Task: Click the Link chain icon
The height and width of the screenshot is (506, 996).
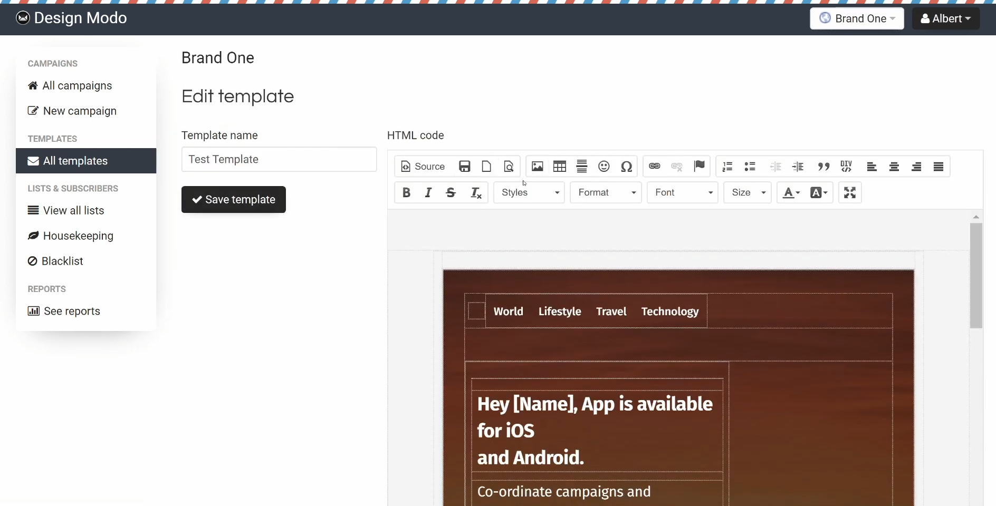Action: [655, 167]
